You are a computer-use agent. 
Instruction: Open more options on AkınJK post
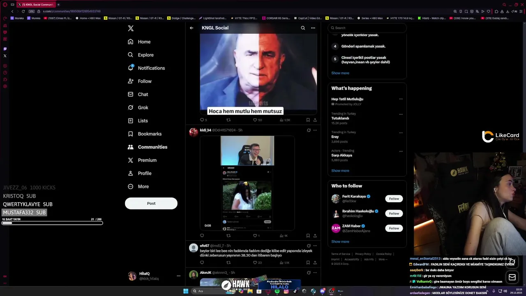[x=315, y=273]
